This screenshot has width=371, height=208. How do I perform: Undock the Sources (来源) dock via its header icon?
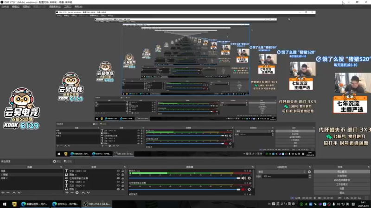click(125, 167)
